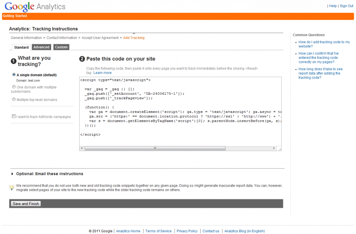The width and height of the screenshot is (356, 234).
Task: Click the '_setAccount' UA-24006175-1 code line
Action: 135,94
